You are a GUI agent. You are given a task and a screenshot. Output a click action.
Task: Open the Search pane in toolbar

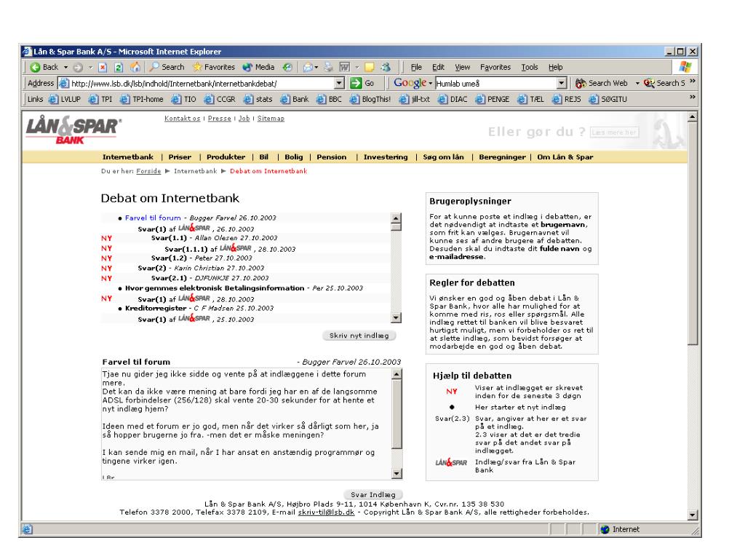pyautogui.click(x=167, y=67)
